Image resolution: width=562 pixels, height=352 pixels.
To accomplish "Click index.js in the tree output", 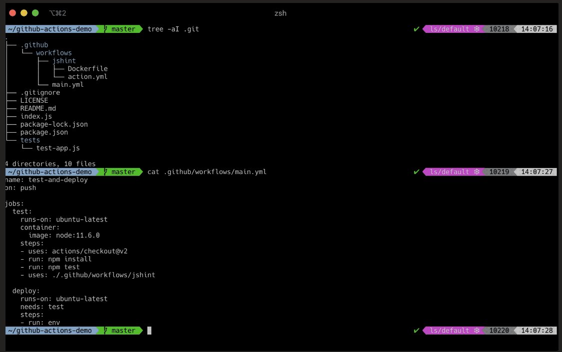I will (x=36, y=116).
